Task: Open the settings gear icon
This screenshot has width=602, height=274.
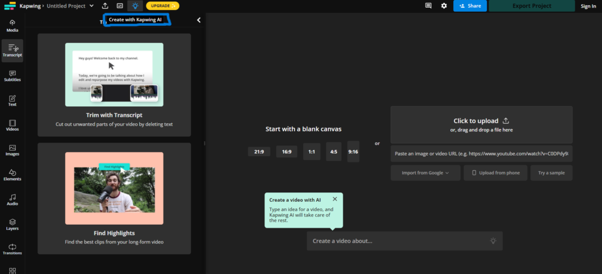Action: click(x=444, y=6)
